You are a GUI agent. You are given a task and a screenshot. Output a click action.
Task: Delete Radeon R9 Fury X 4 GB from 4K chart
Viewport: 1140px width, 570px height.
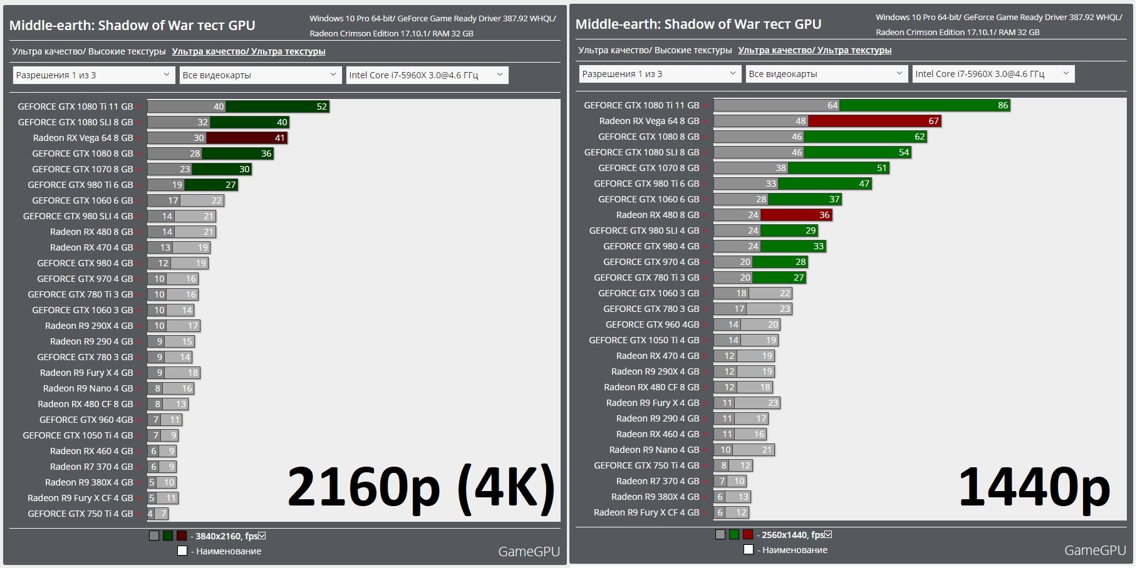tap(139, 373)
